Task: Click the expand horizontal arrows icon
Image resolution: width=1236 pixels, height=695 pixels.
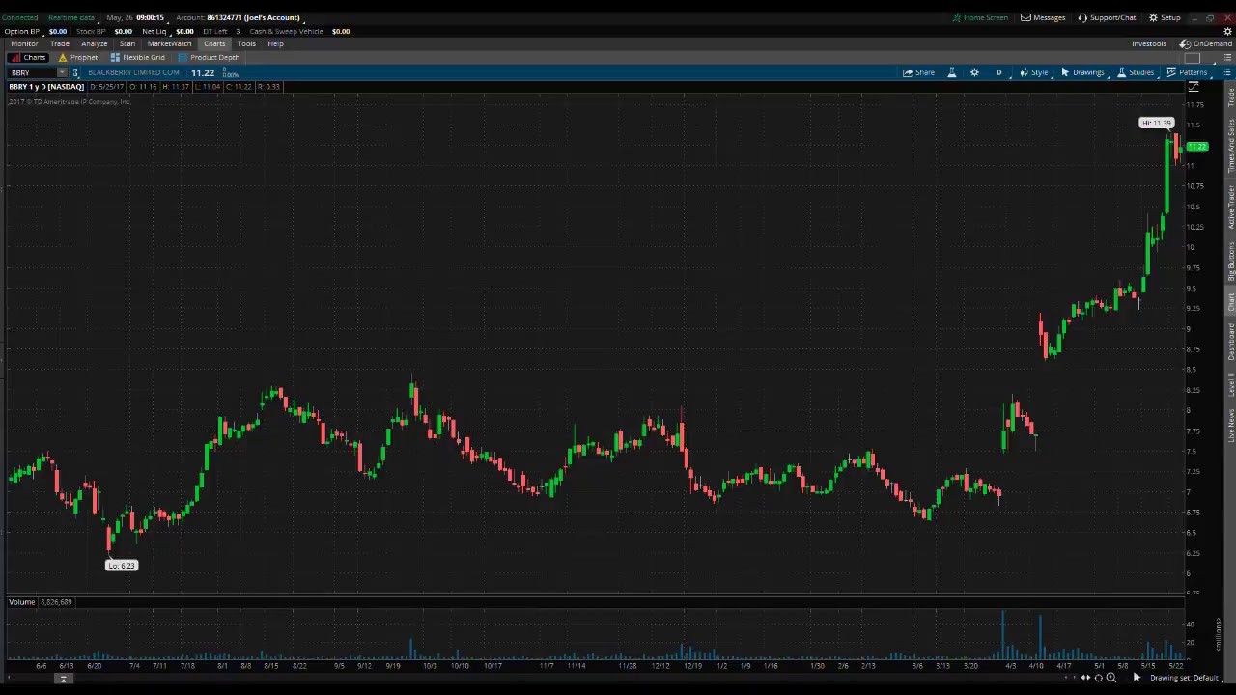Action: (x=1085, y=678)
